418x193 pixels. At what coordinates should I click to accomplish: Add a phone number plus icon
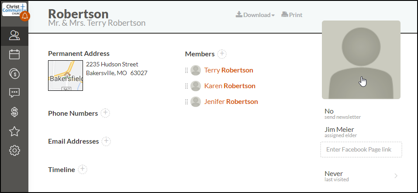[105, 113]
